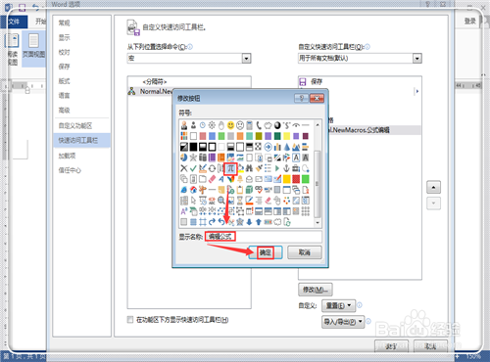This screenshot has height=362, width=490.
Task: Expand the 导入/导出 dropdown button
Action: [343, 322]
